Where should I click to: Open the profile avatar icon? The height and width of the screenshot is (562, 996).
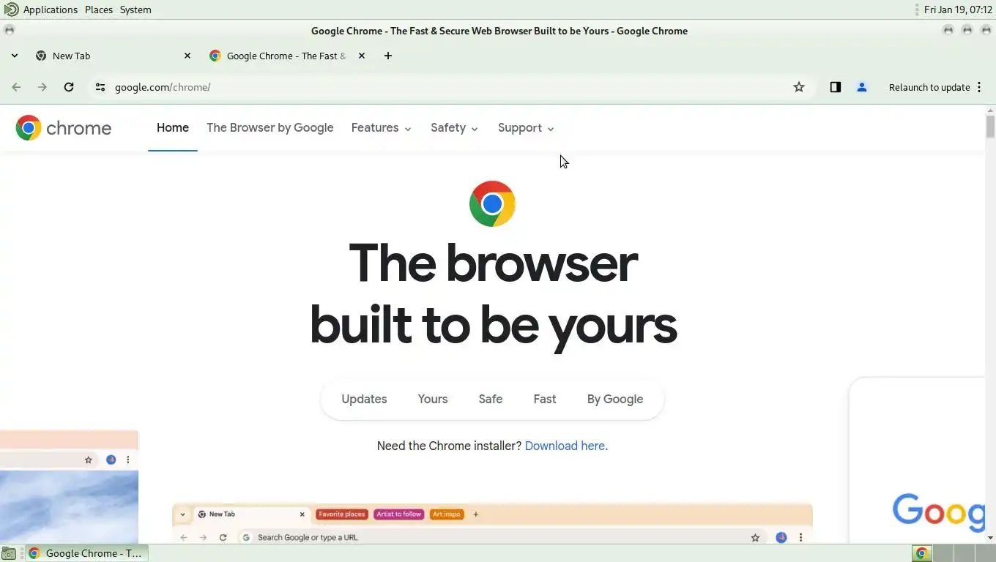point(862,87)
